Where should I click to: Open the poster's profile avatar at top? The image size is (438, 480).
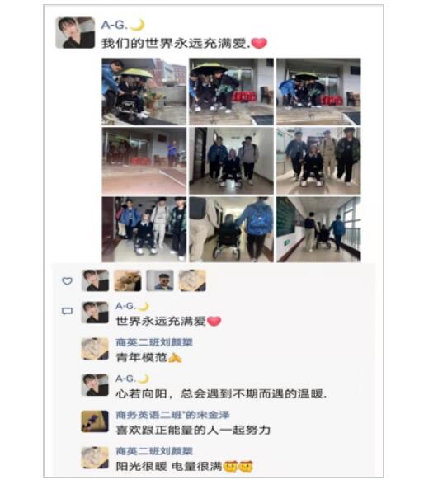click(75, 33)
